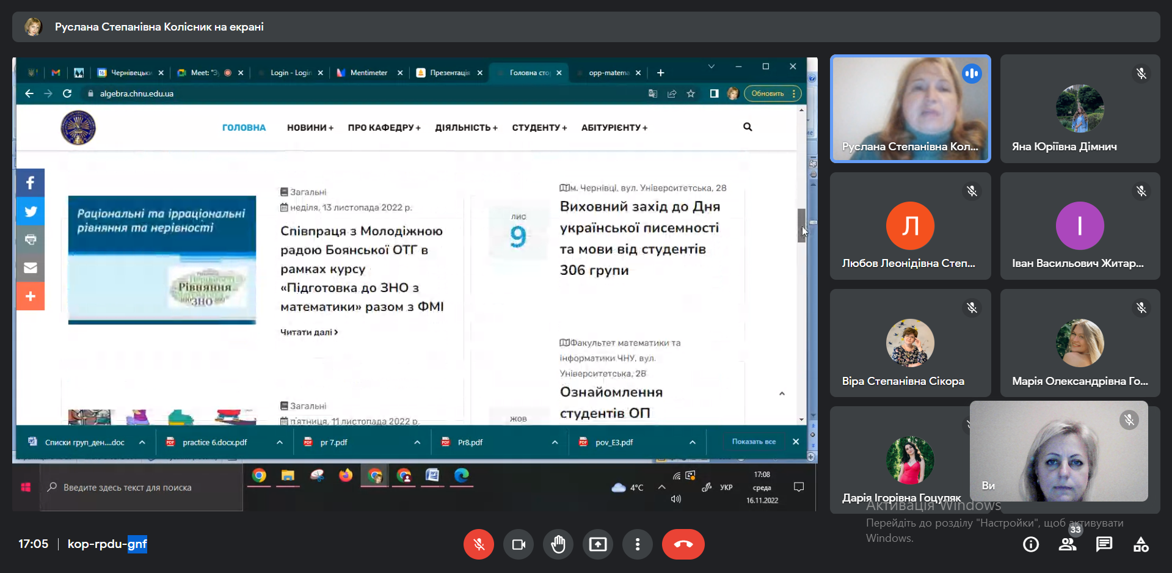Click Chrome icon in shared taskbar
Screen dimensions: 1172x573
point(259,475)
